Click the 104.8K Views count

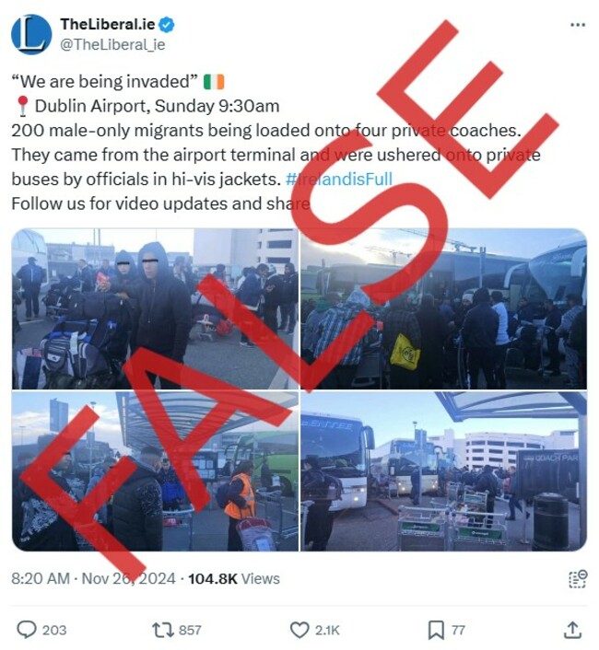234,579
